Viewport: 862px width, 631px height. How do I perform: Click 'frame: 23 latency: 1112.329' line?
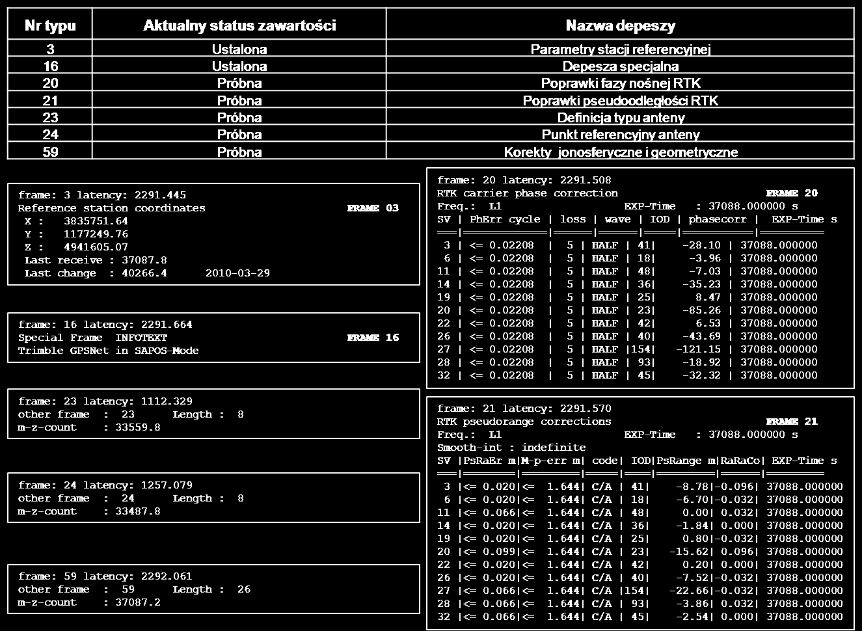[105, 401]
